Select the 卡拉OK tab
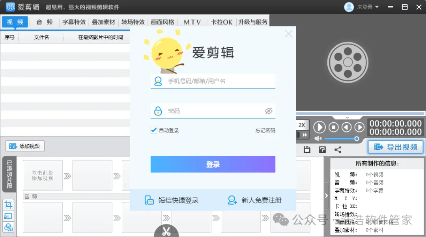Viewport: 426px width, 237px height. [222, 22]
